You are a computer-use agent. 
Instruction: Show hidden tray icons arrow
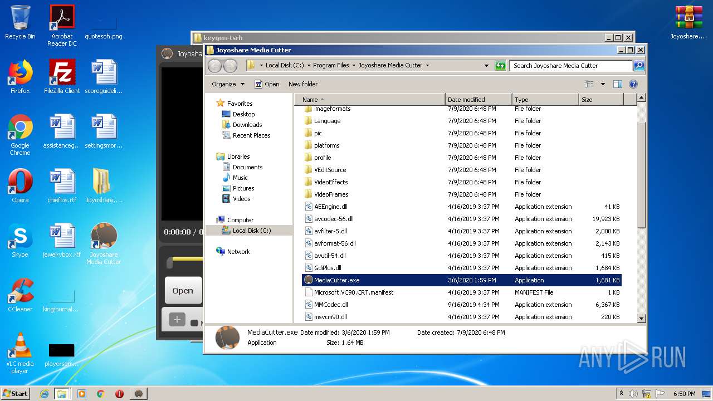click(x=622, y=394)
